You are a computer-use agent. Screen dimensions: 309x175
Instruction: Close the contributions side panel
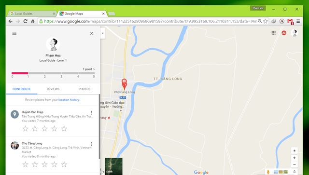tap(92, 33)
